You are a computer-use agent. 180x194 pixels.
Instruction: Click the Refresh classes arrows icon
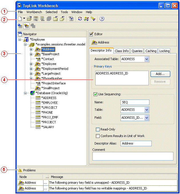tap(80, 19)
